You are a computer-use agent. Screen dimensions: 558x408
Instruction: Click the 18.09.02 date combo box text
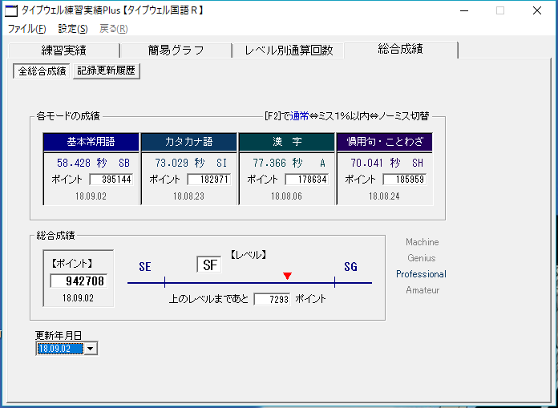60,349
